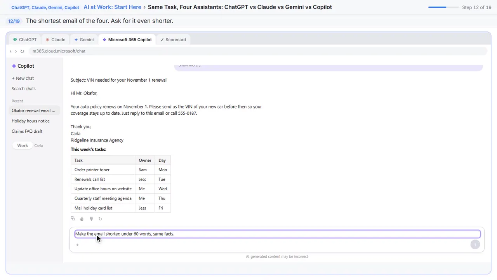
Task: Click the Owner column header
Action: click(145, 160)
